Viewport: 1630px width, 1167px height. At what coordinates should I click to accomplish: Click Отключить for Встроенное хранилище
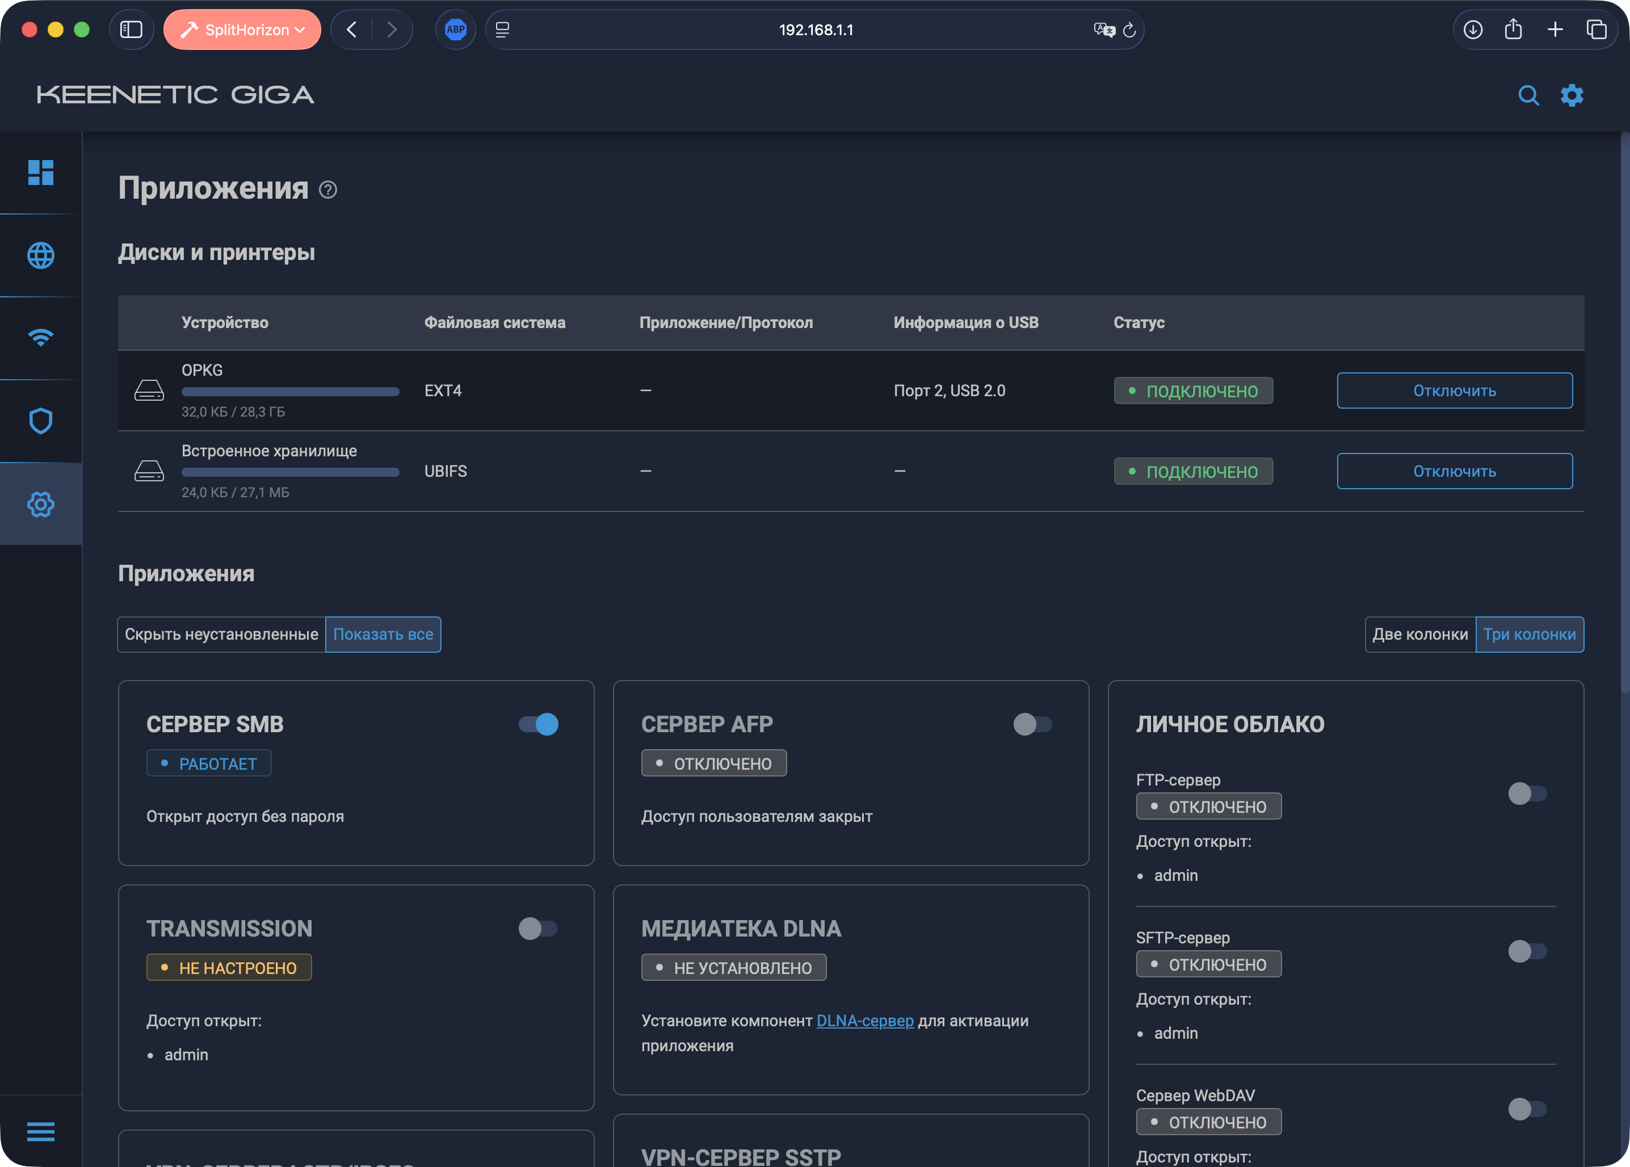click(x=1455, y=471)
